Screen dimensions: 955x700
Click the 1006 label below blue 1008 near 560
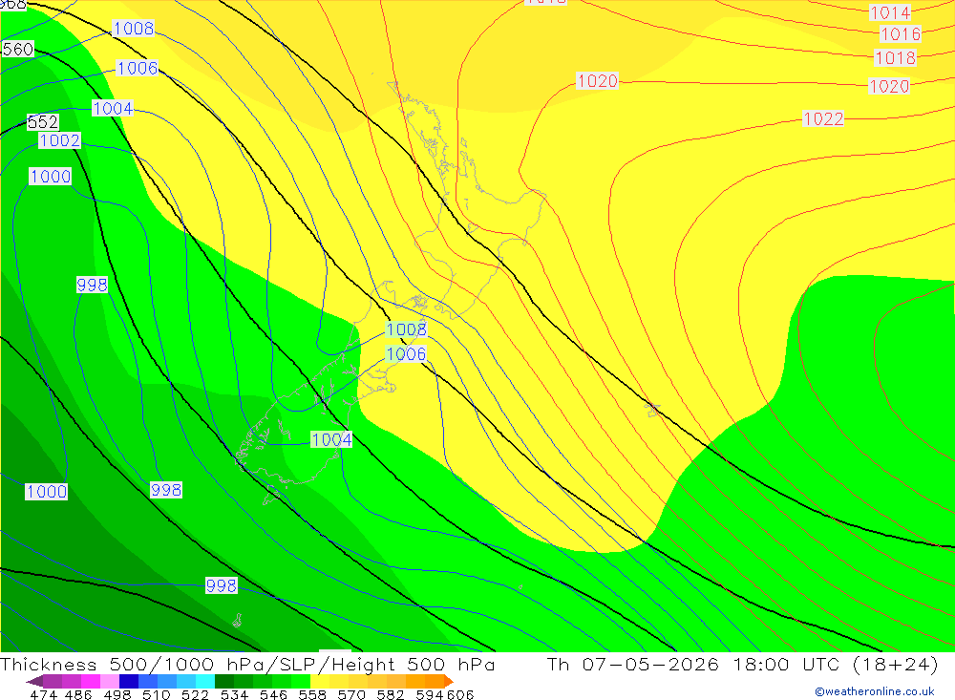[137, 68]
